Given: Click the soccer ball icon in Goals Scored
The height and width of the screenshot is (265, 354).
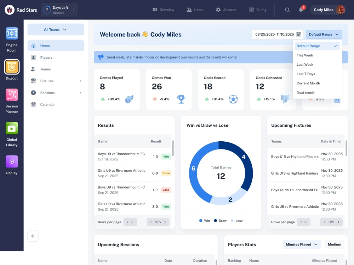Looking at the screenshot, I should (x=233, y=99).
